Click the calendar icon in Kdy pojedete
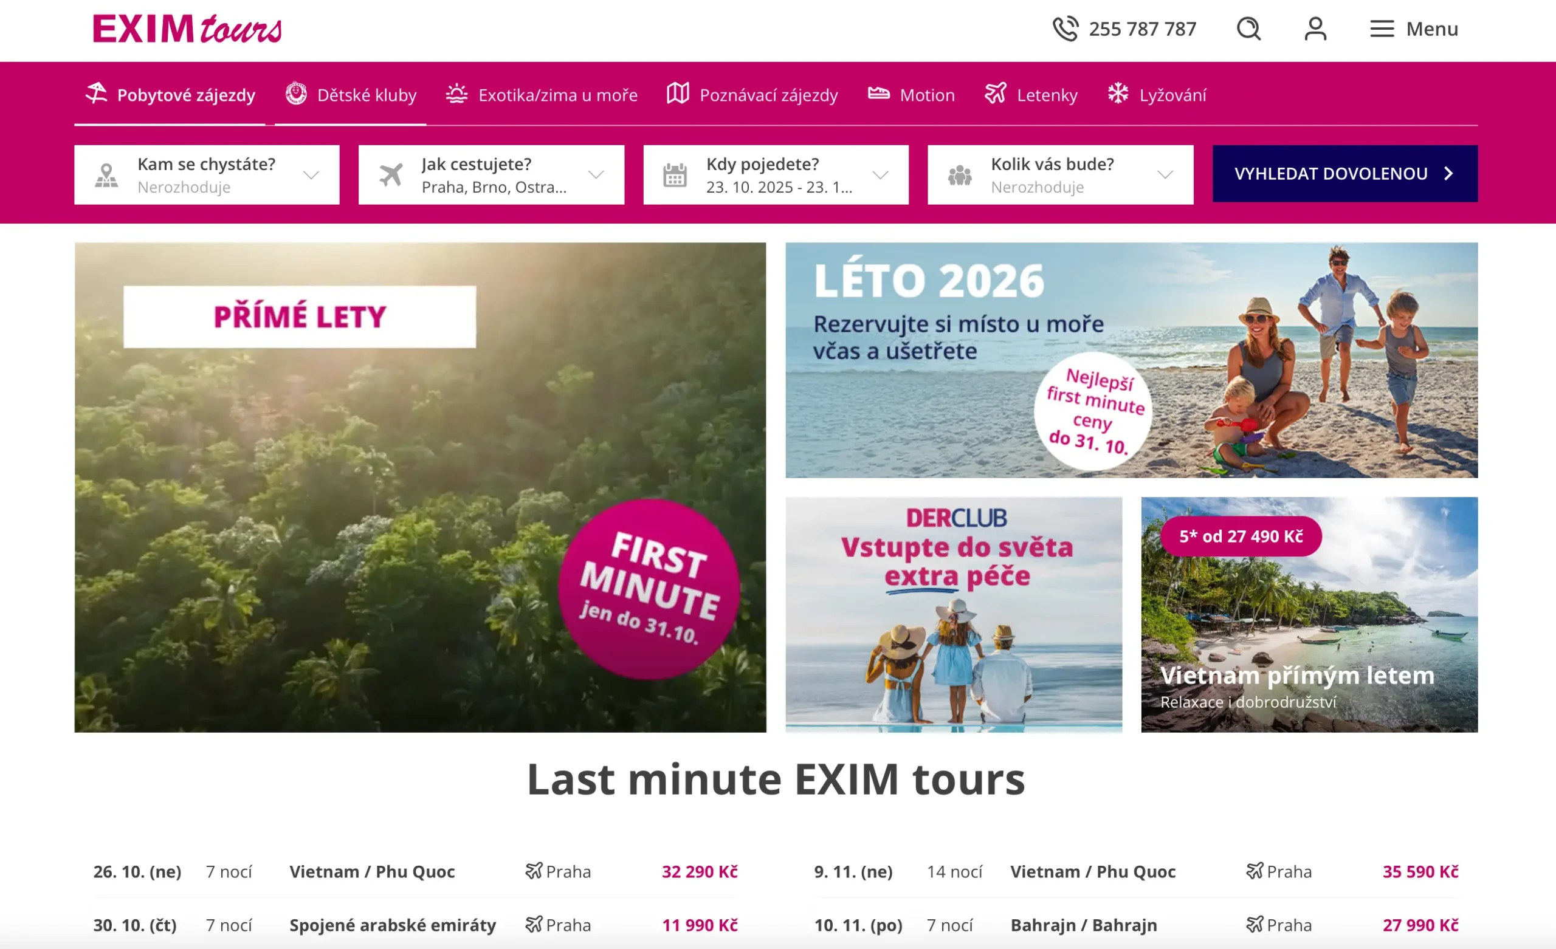The height and width of the screenshot is (949, 1556). click(675, 175)
